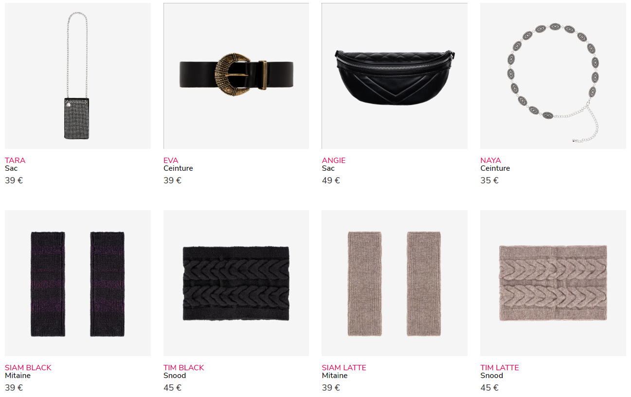The height and width of the screenshot is (397, 631).
Task: Click the ANGIE product name link
Action: click(334, 160)
